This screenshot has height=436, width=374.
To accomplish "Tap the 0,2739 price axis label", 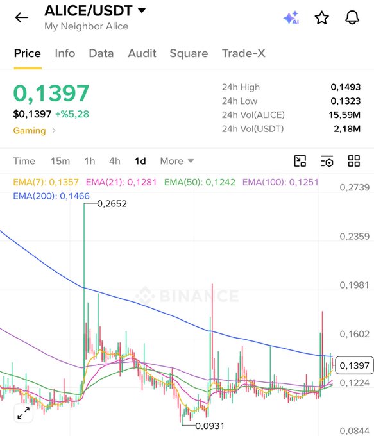I will [x=355, y=187].
